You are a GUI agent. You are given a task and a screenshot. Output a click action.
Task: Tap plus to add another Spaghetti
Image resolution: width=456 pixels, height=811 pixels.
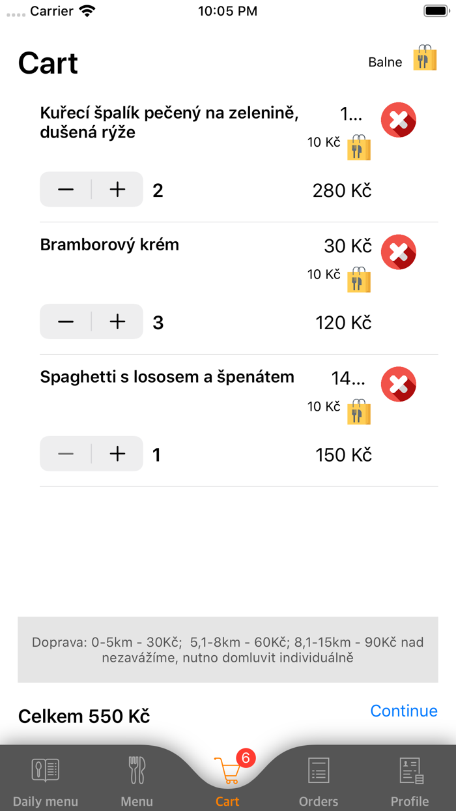pyautogui.click(x=117, y=453)
